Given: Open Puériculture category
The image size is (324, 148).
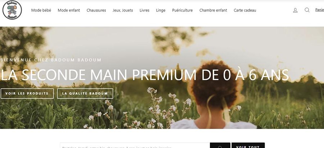Looking at the screenshot, I should click(183, 10).
